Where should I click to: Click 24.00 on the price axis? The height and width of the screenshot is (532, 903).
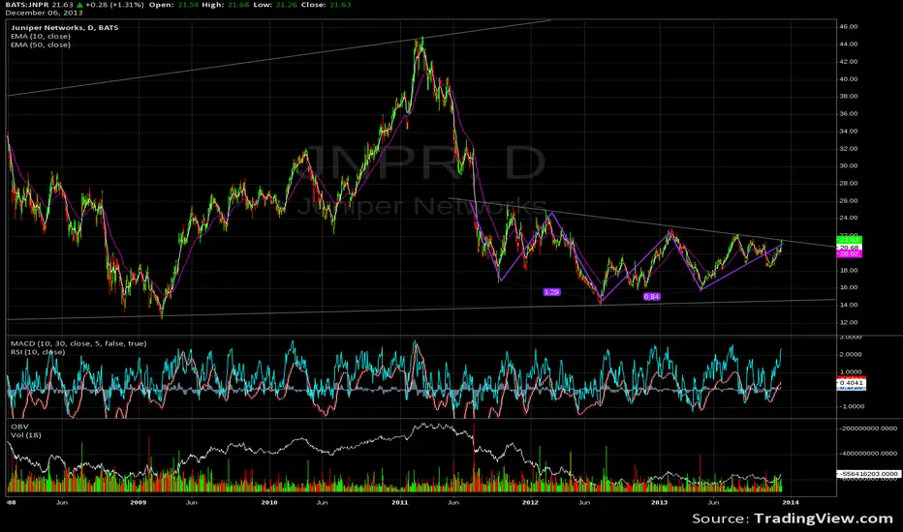click(849, 218)
